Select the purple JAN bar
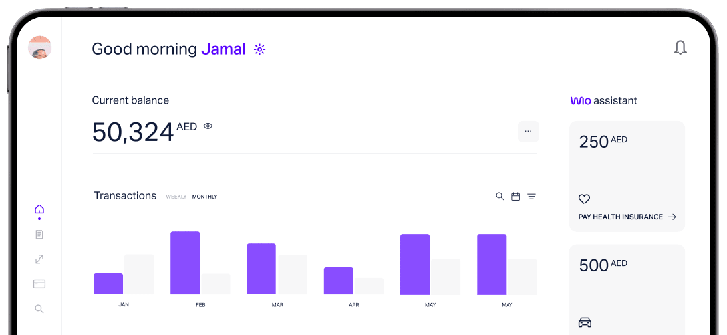Viewport: 727px width, 335px height. 108,284
